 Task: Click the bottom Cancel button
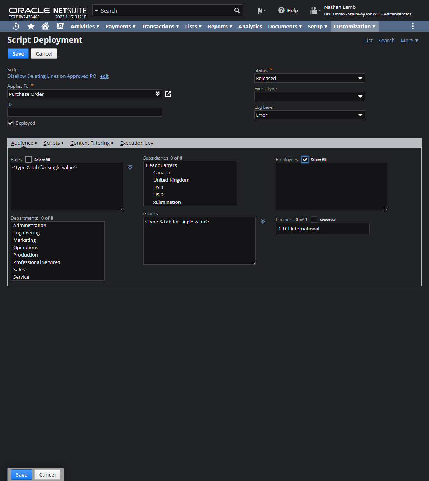click(48, 475)
